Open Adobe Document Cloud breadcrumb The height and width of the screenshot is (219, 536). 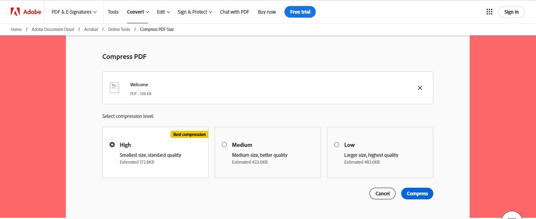53,29
